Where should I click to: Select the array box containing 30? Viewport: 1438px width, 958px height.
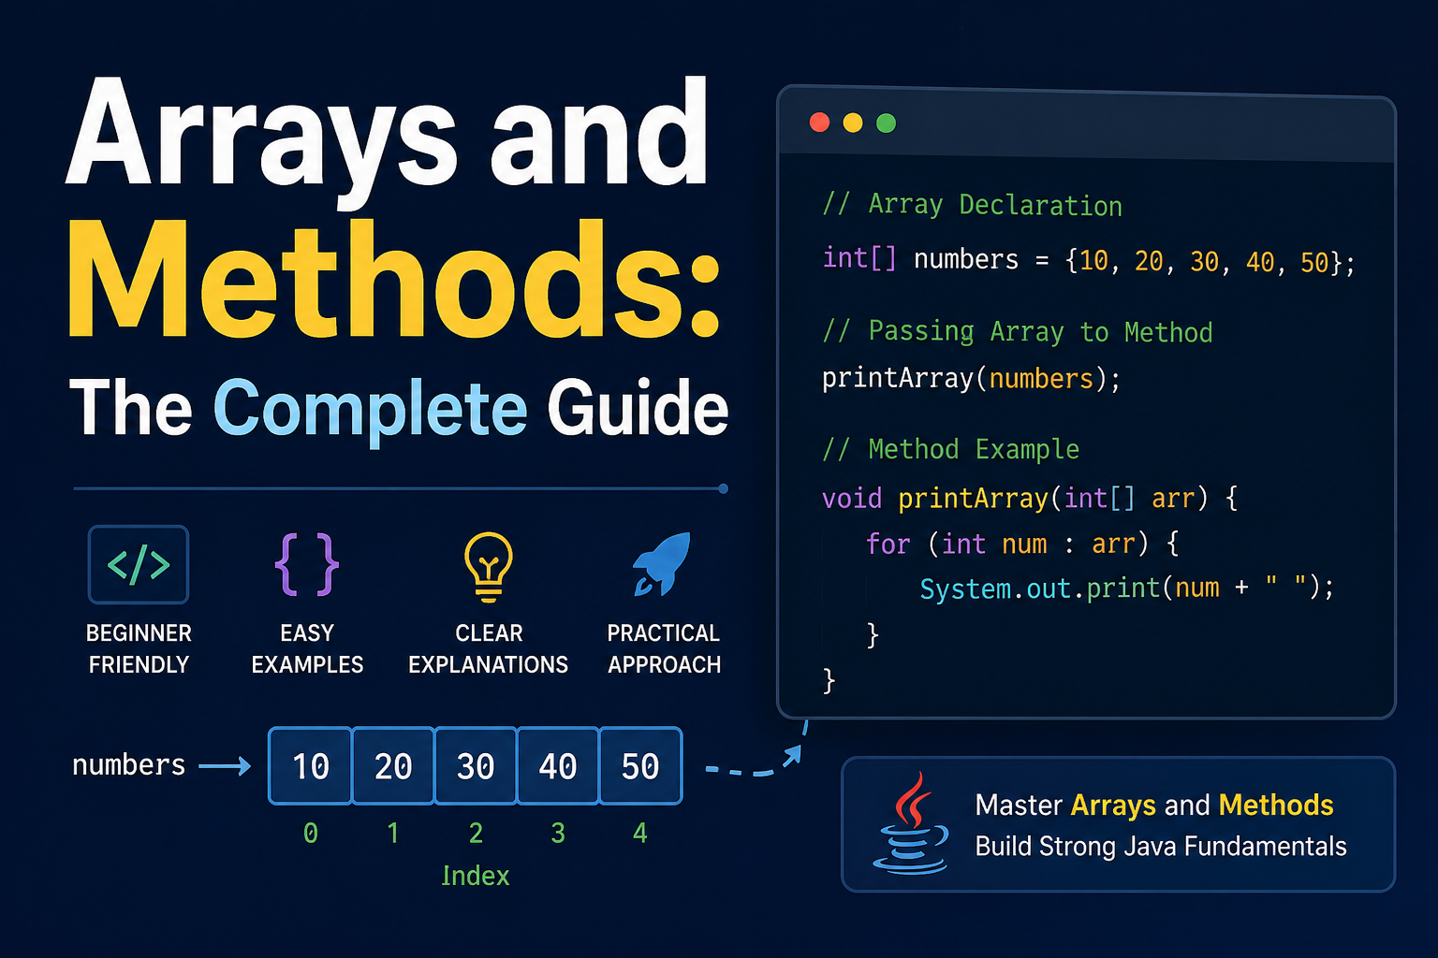pos(476,765)
